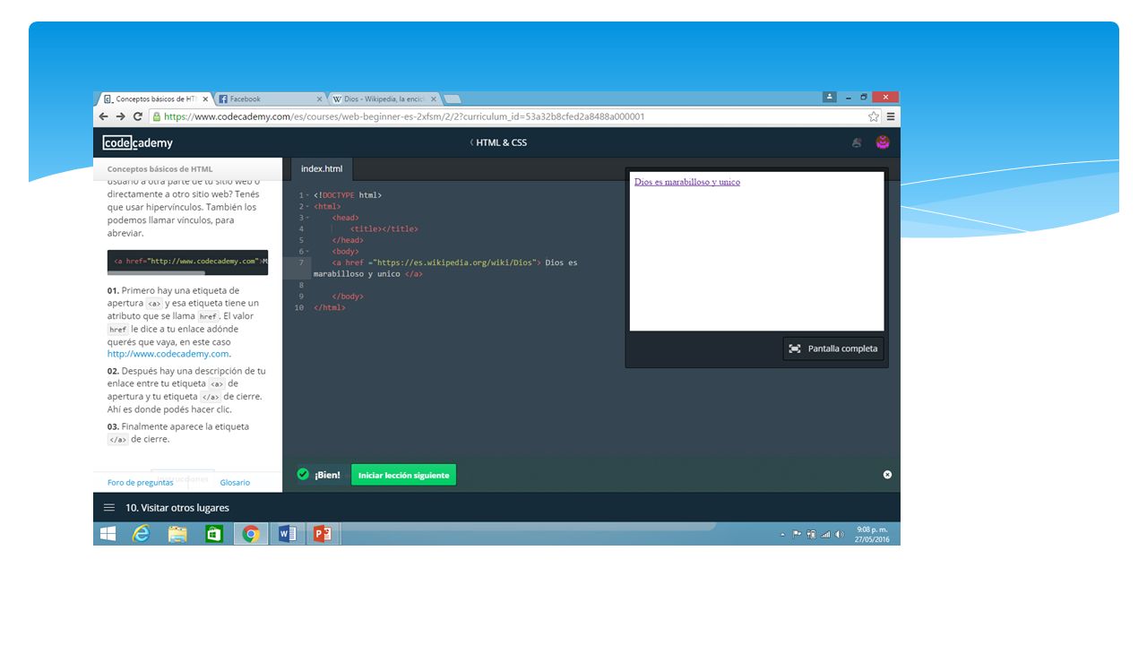Follow the http://www.codecademy.com link in instructions
Viewport: 1147px width, 645px height.
tap(168, 354)
